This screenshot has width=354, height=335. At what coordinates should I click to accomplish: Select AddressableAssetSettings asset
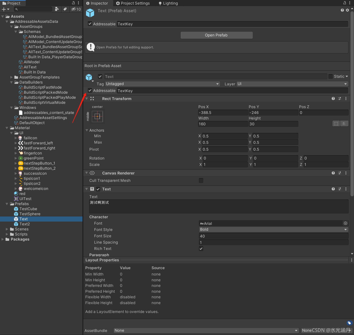(43, 118)
